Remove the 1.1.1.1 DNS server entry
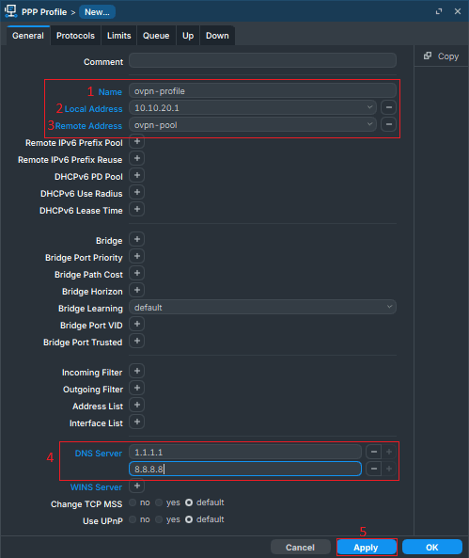 pyautogui.click(x=374, y=452)
